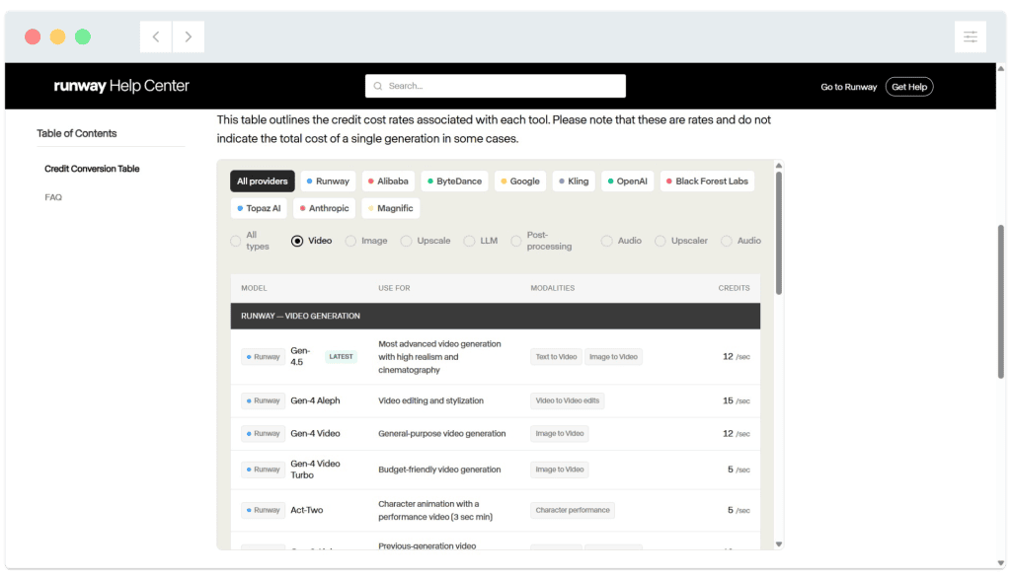Image resolution: width=1011 pixels, height=579 pixels.
Task: Click the Runway tag in Gen-4 Video row
Action: pyautogui.click(x=263, y=433)
